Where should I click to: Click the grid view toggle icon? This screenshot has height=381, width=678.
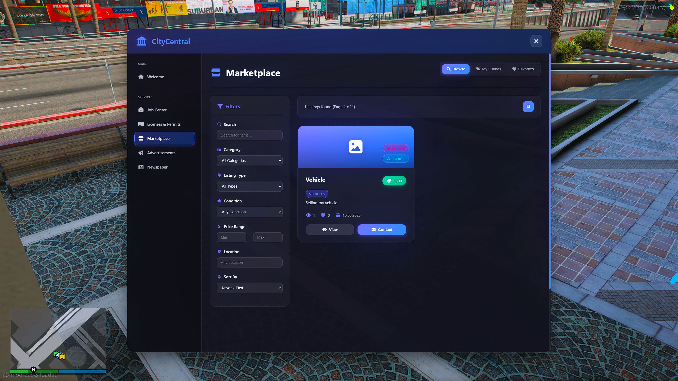coord(528,107)
